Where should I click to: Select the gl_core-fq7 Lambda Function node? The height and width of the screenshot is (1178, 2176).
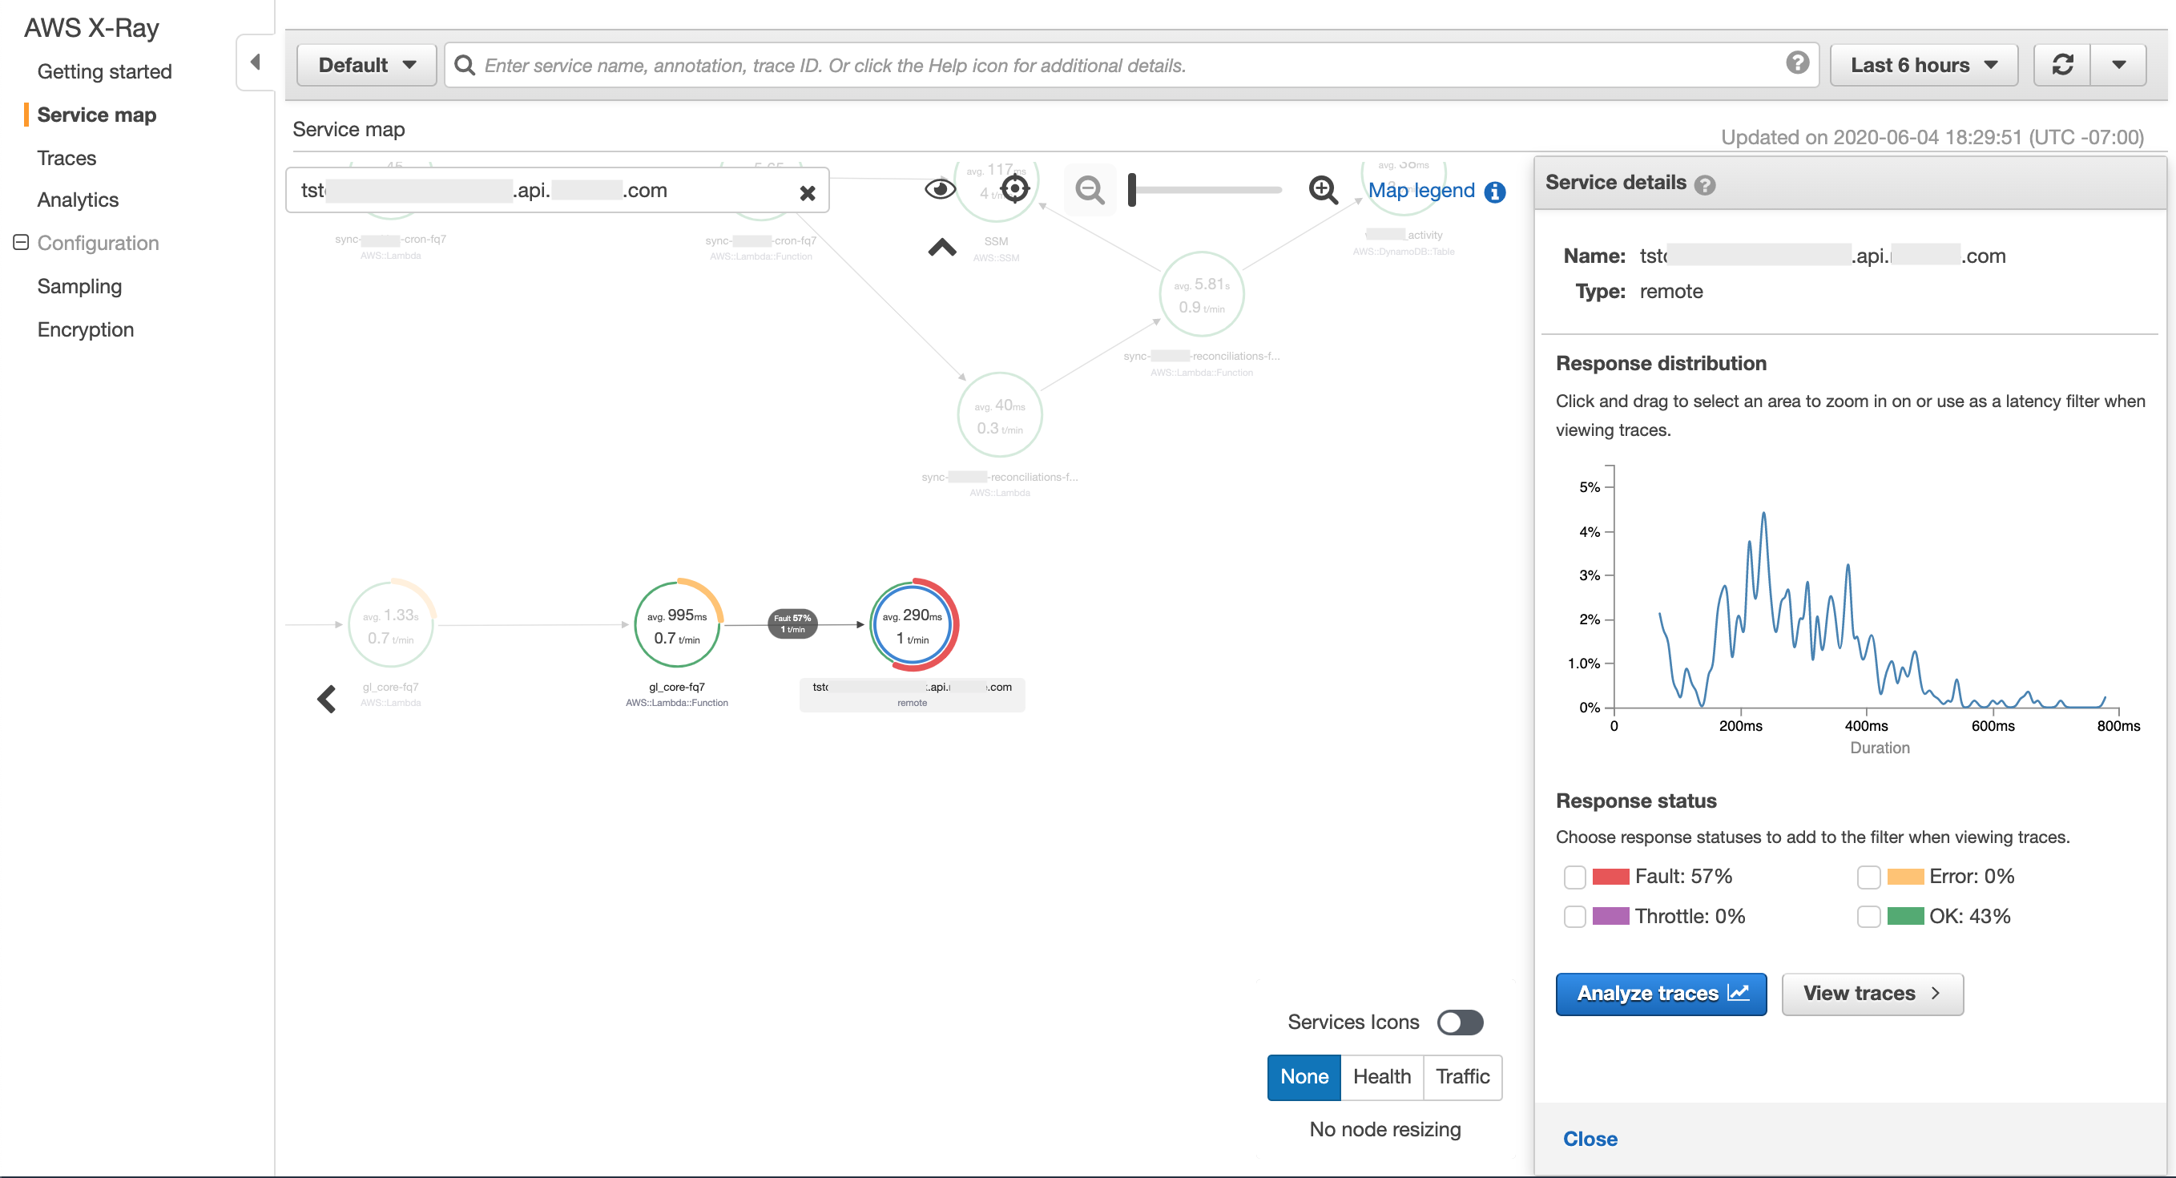[678, 625]
